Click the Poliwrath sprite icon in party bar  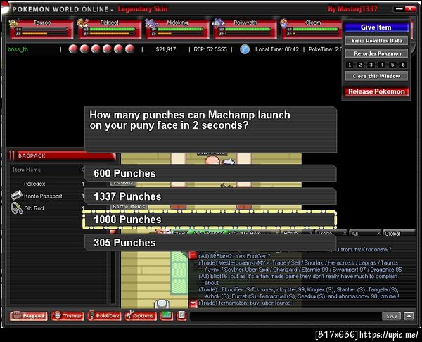click(x=219, y=23)
